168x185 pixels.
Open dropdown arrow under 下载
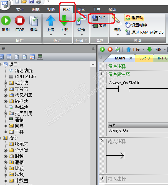65,34
